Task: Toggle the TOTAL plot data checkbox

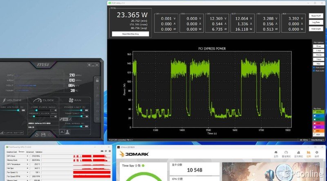Action: click(315, 112)
